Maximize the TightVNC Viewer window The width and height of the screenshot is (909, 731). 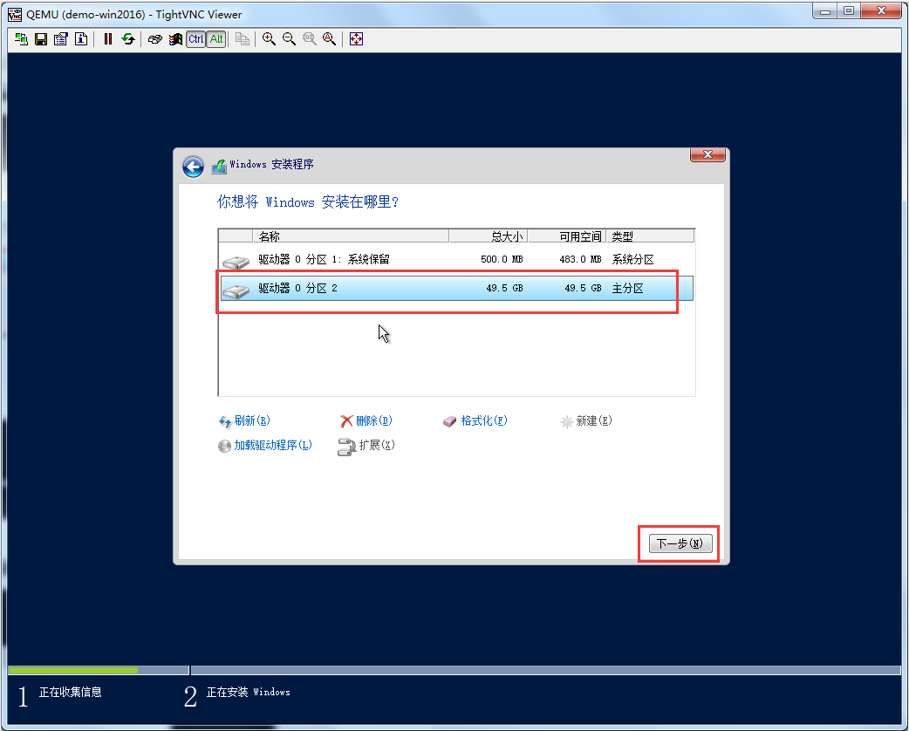849,10
